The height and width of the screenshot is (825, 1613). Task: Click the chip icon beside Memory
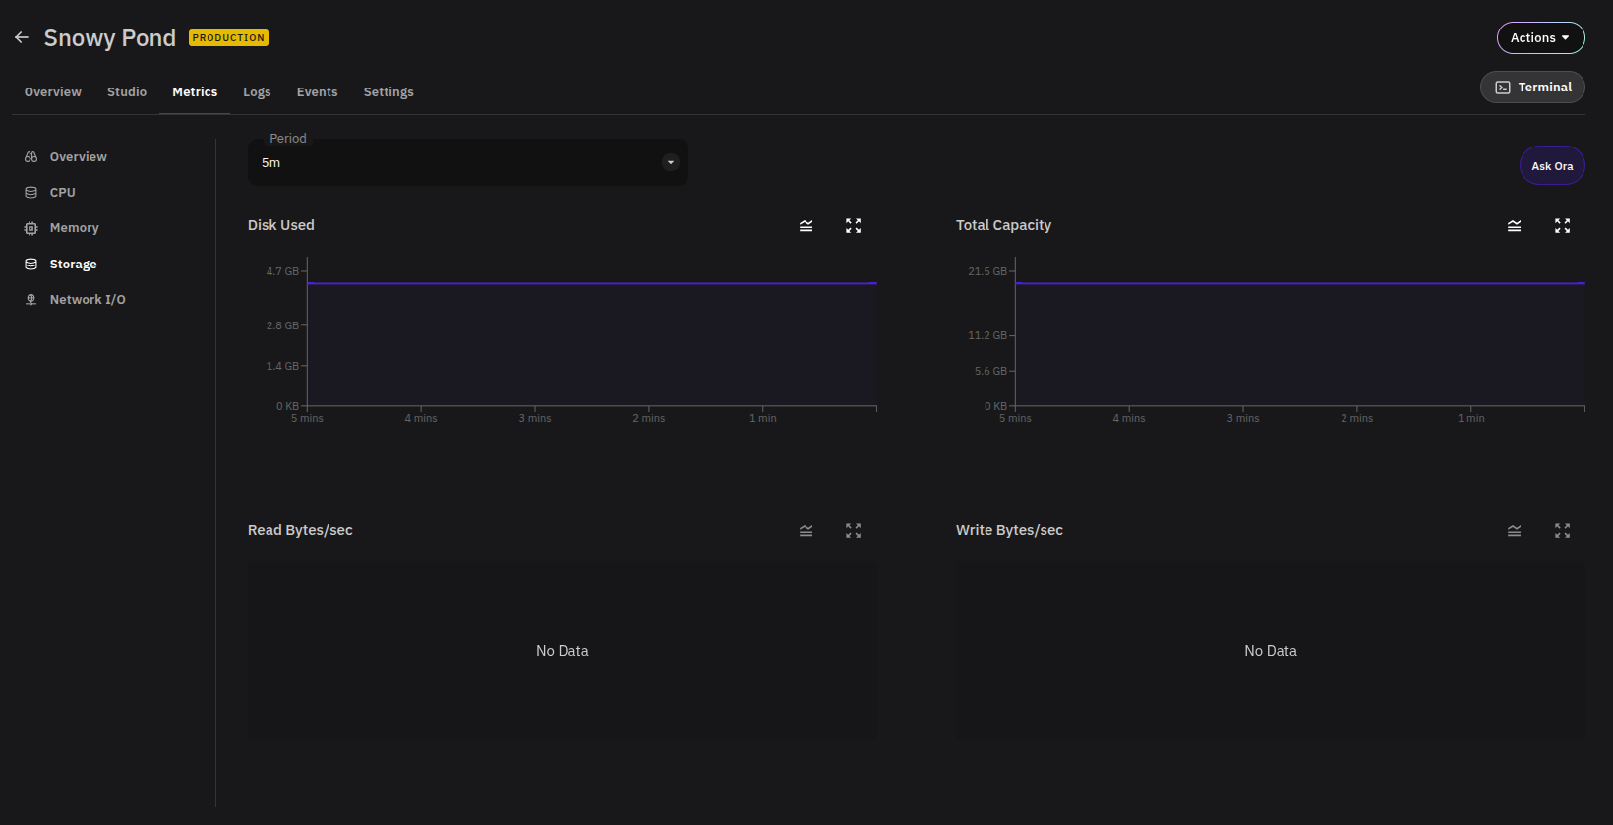31,228
